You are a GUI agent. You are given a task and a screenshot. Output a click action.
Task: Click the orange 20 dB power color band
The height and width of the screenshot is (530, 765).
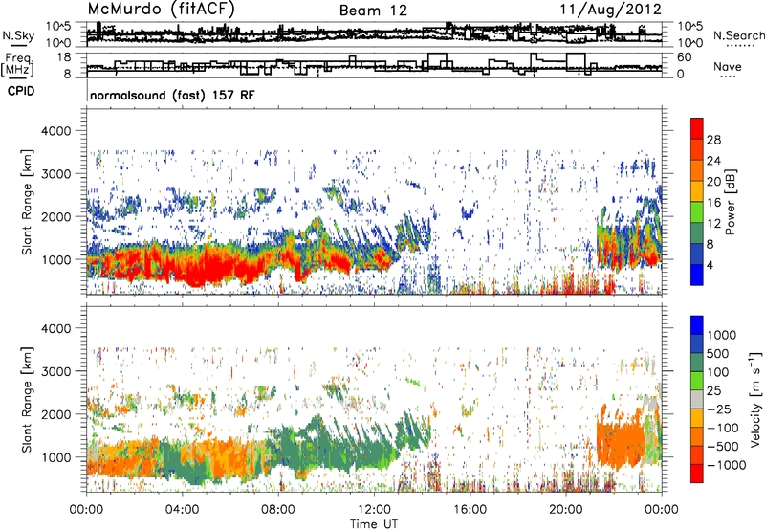(697, 170)
